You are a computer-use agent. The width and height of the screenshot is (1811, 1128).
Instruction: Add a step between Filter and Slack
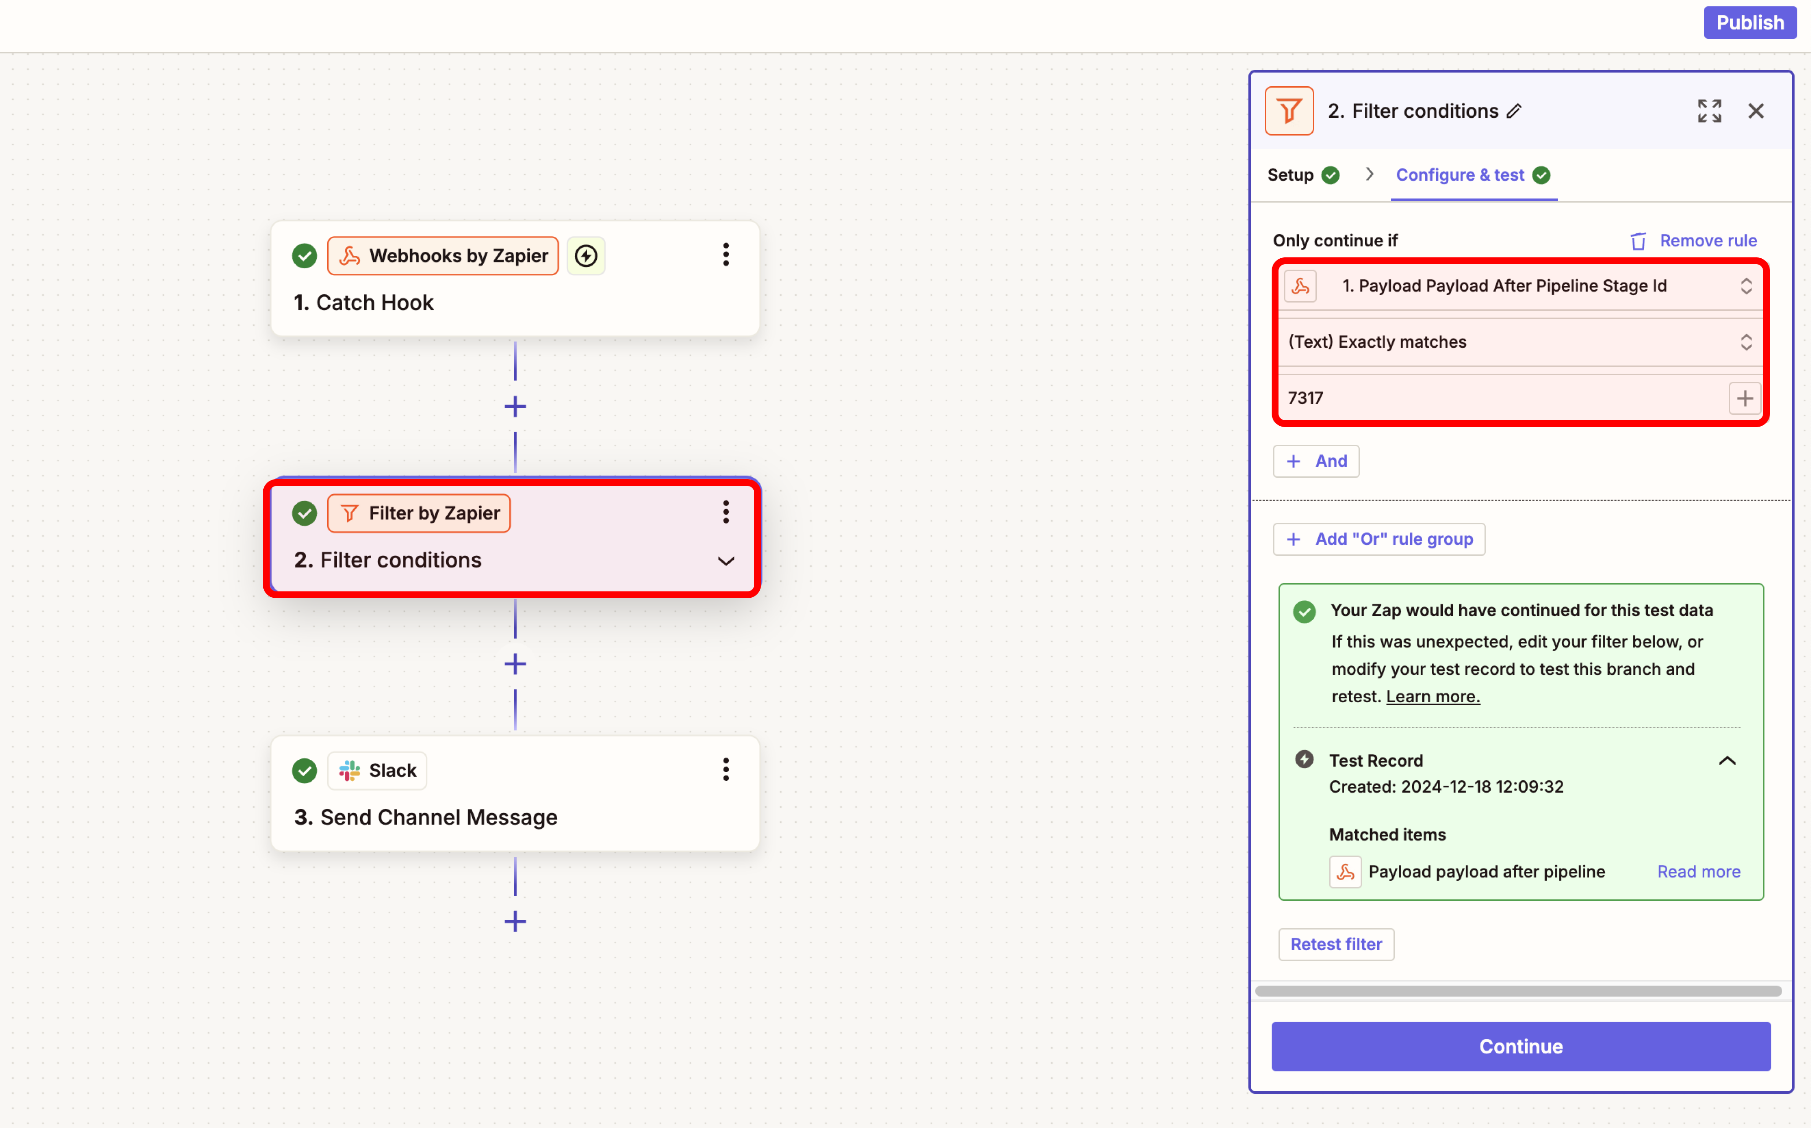515,664
